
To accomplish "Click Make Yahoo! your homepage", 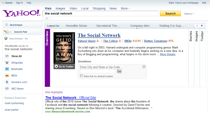I will pos(183,3).
